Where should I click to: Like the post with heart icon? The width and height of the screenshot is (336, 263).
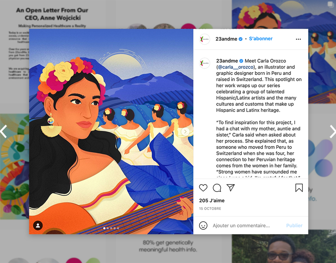[x=203, y=188]
